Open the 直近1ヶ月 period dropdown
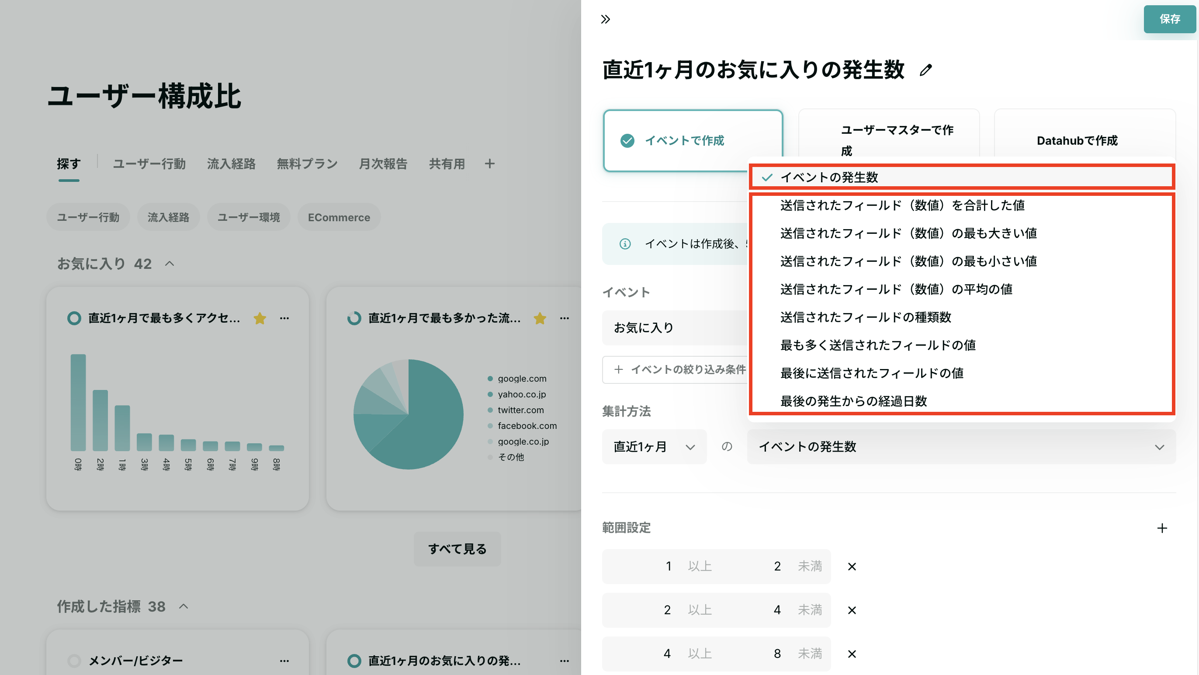The image size is (1199, 675). pyautogui.click(x=654, y=447)
